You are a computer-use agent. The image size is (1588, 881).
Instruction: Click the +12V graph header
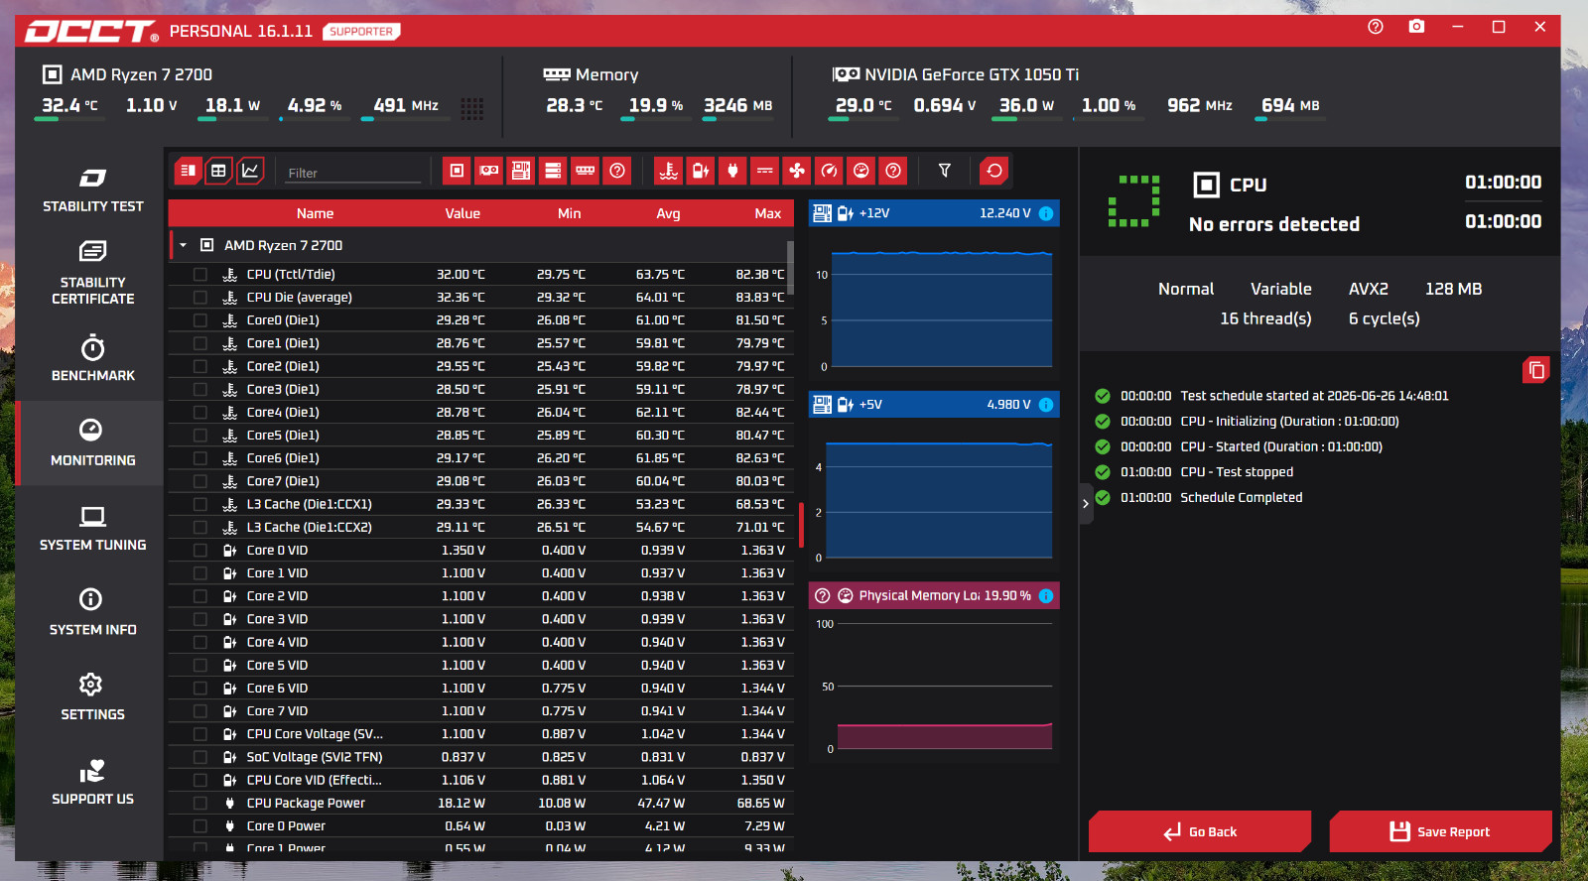[x=934, y=213]
